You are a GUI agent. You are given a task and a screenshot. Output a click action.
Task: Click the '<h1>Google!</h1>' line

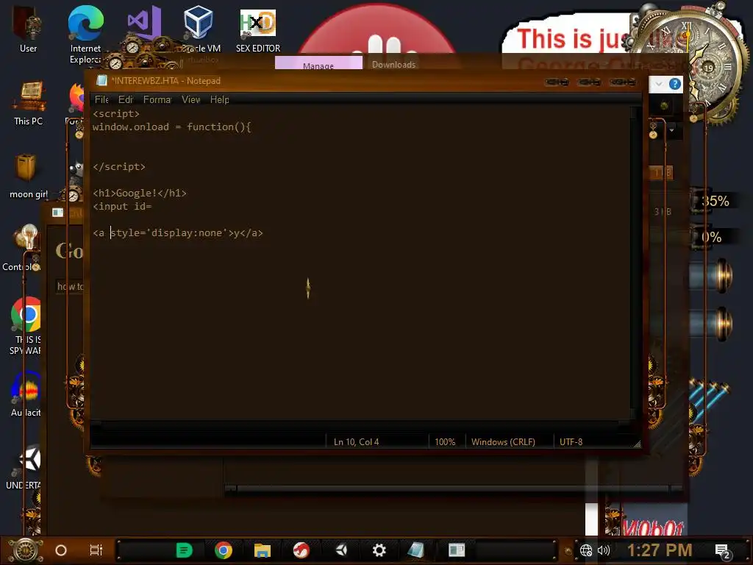tap(140, 193)
